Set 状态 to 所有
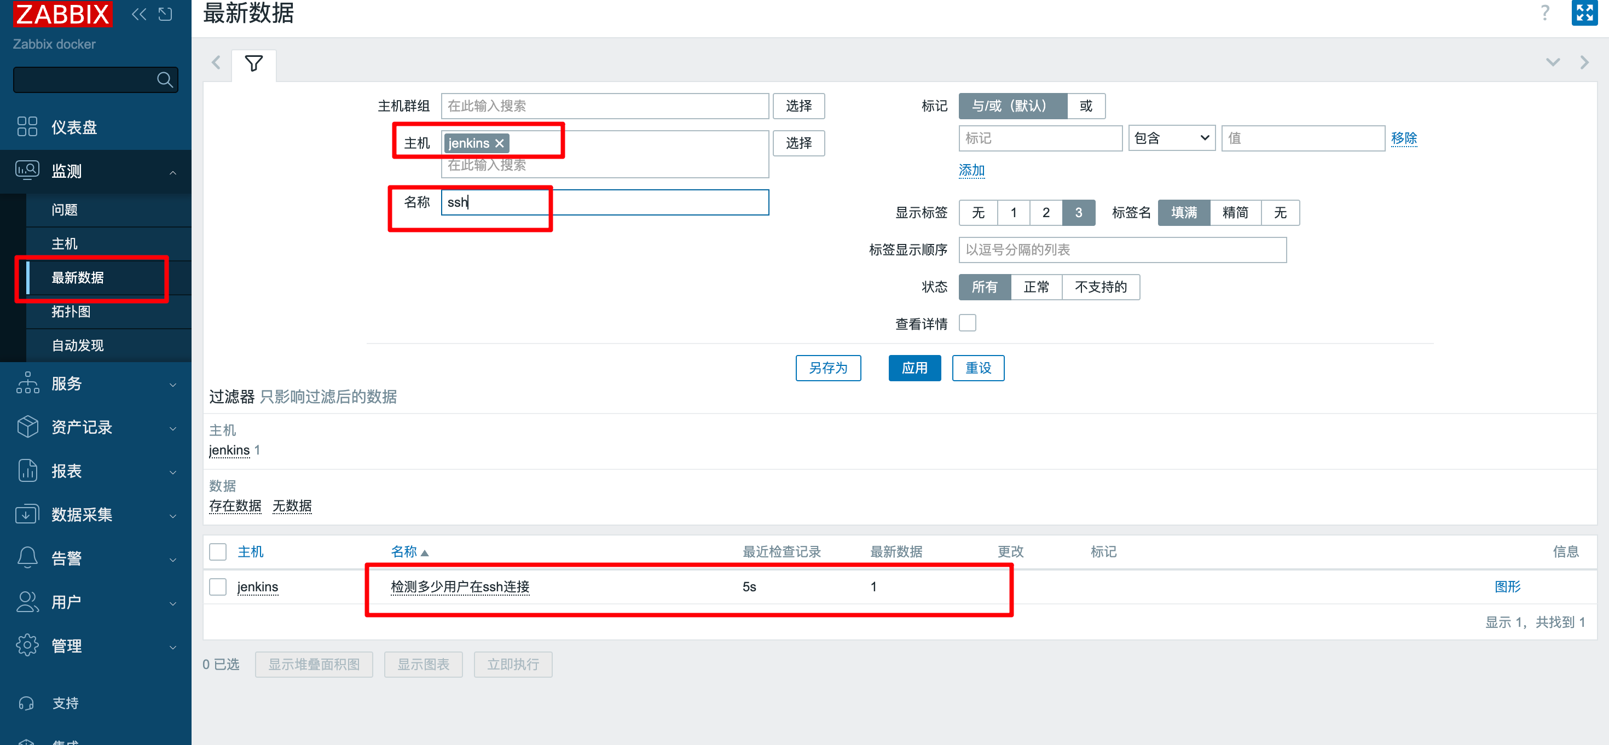1609x745 pixels. point(985,287)
